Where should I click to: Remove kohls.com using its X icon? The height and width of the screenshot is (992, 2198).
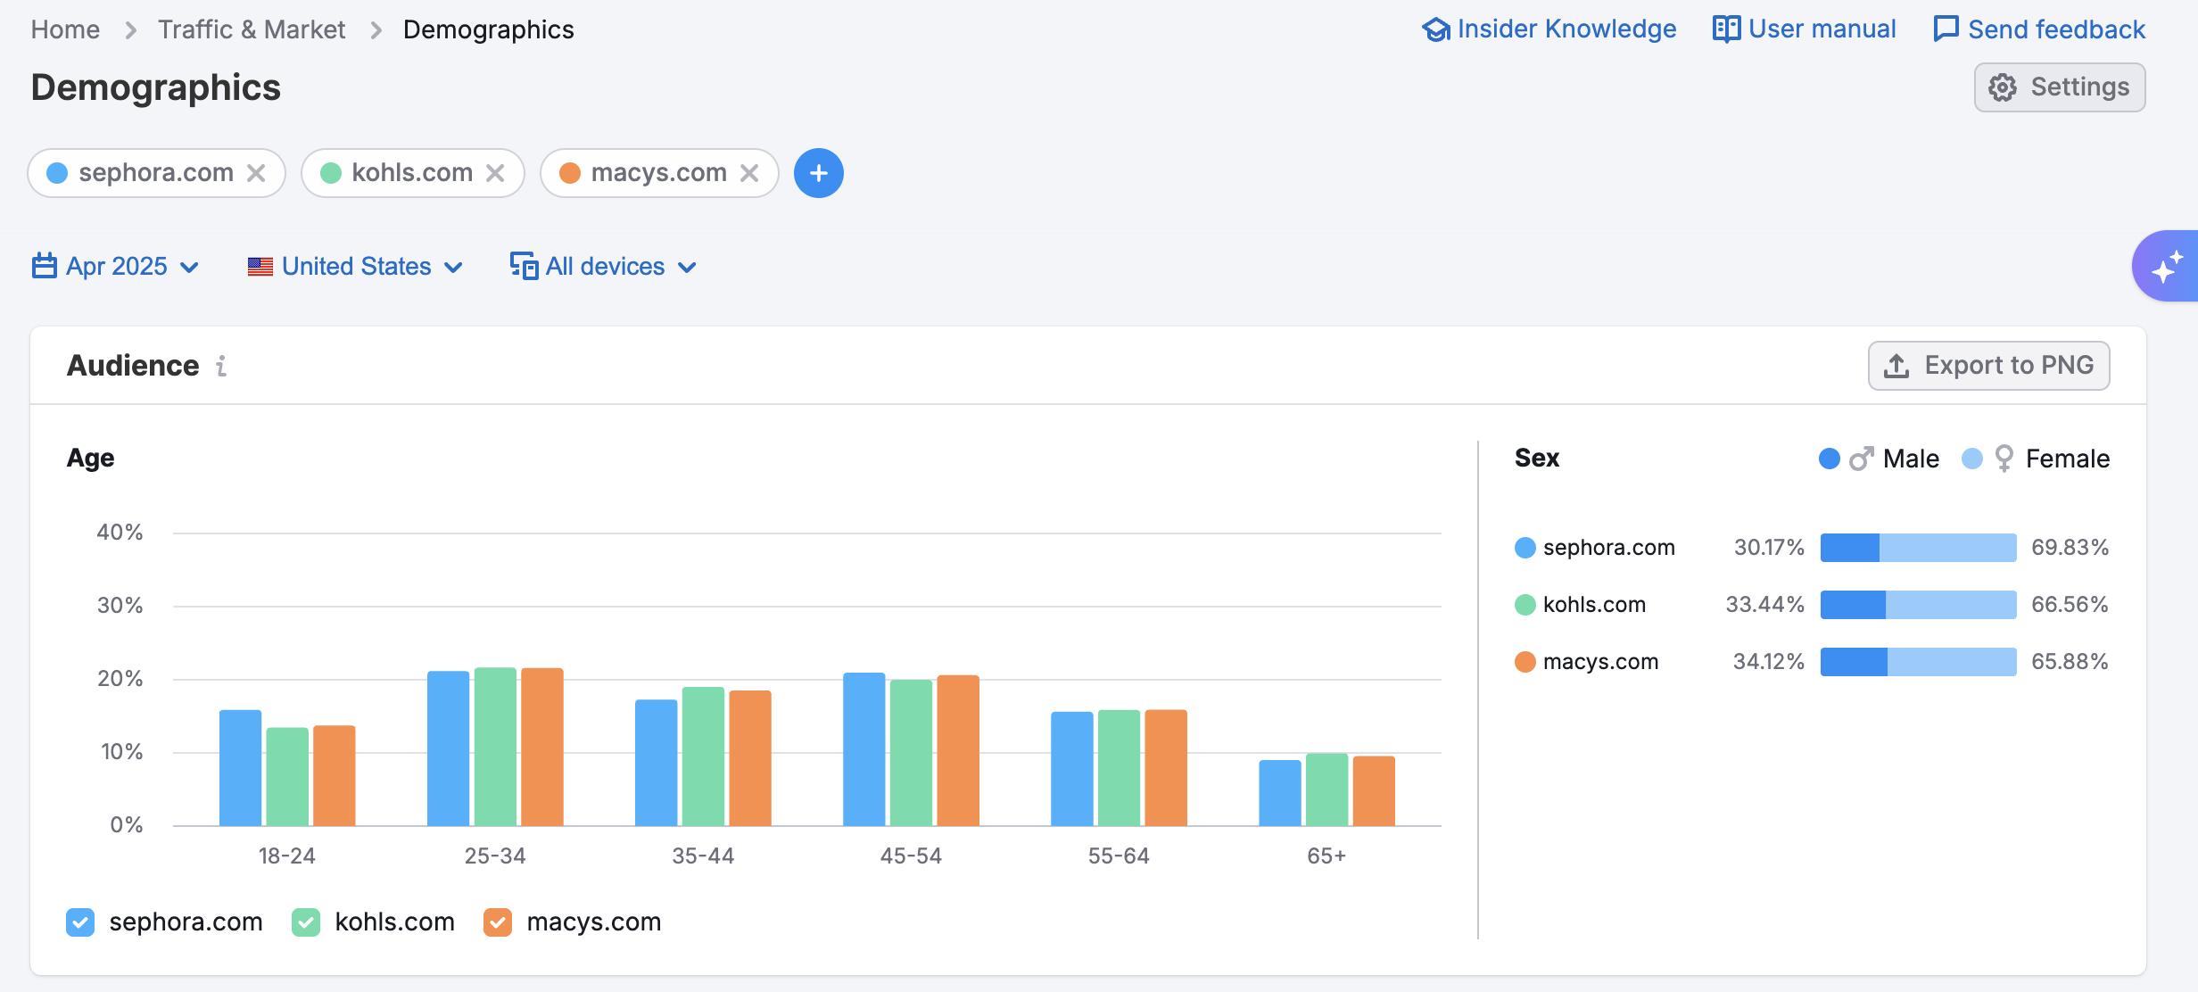[x=495, y=173]
